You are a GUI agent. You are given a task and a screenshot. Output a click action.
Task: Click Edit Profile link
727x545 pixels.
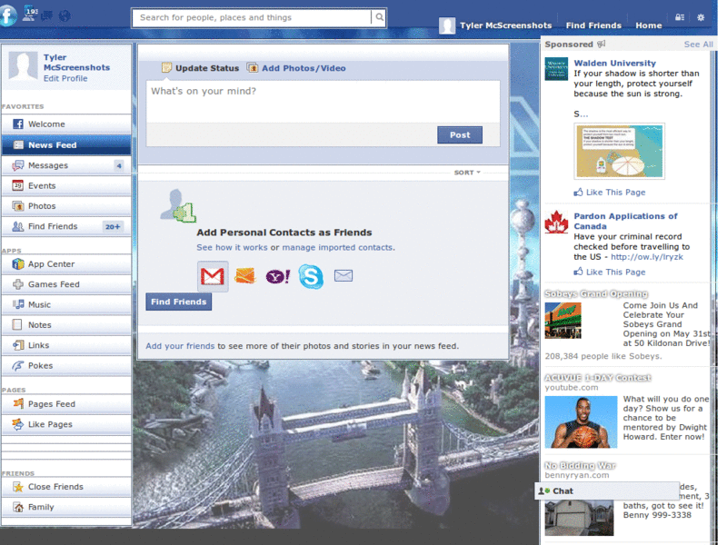click(x=65, y=78)
